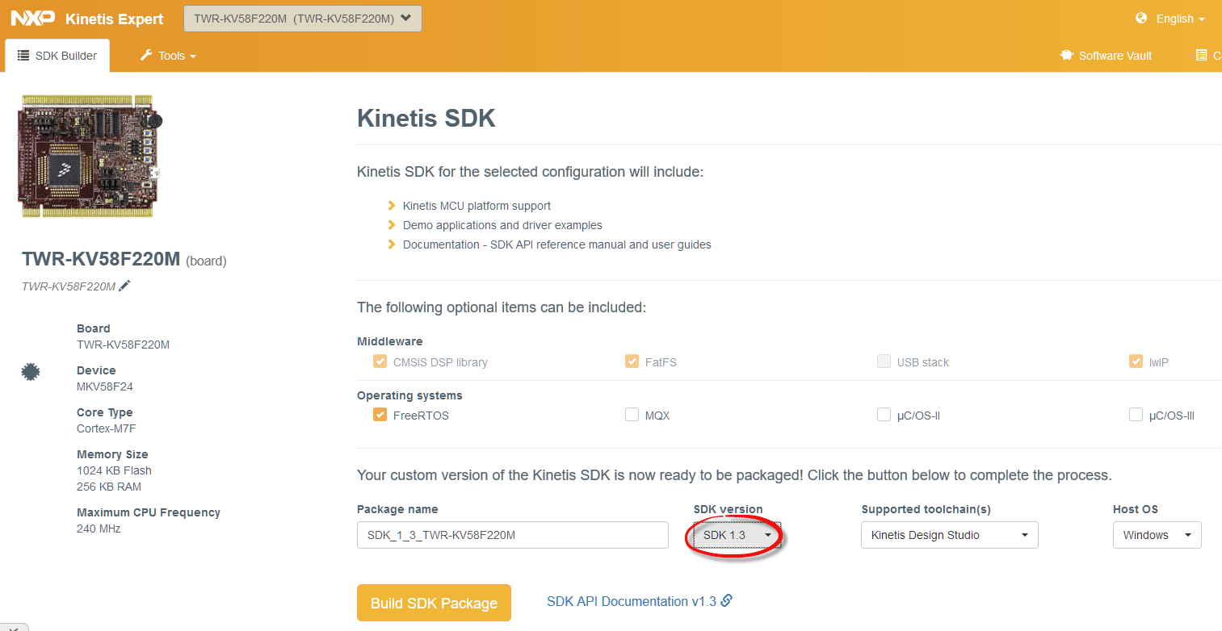The image size is (1222, 631).
Task: Open the SDK version dropdown
Action: click(736, 535)
